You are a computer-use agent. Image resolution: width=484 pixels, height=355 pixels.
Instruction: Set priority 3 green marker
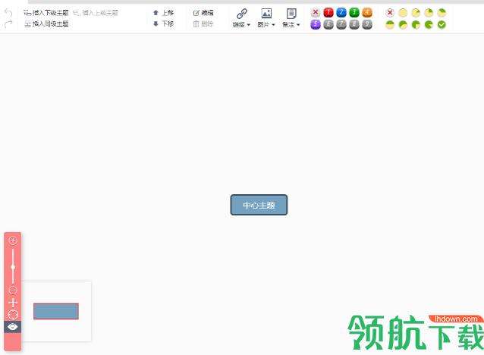[354, 12]
